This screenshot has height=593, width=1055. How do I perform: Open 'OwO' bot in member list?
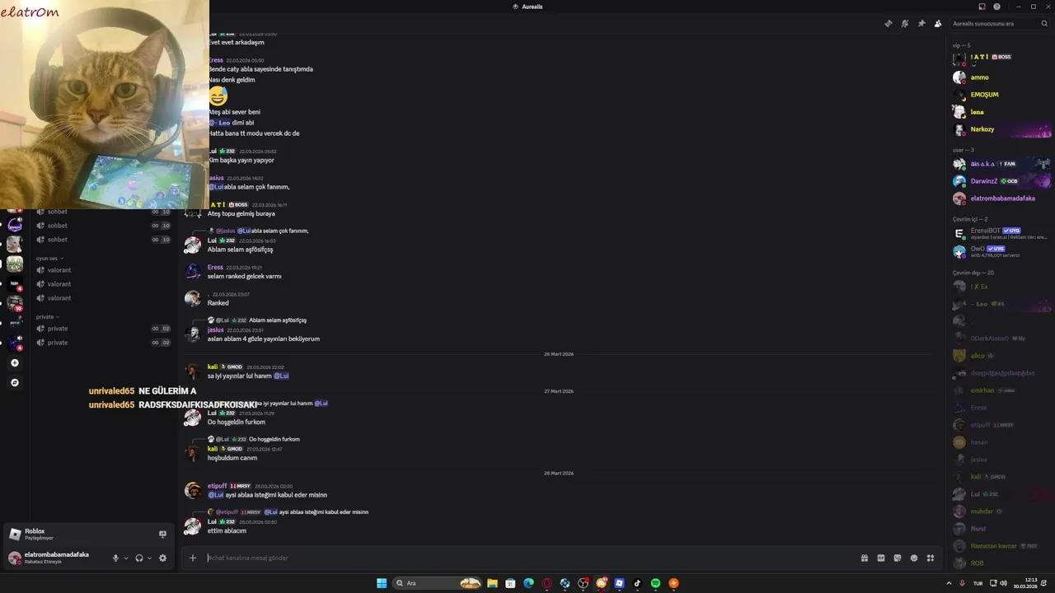(1001, 251)
